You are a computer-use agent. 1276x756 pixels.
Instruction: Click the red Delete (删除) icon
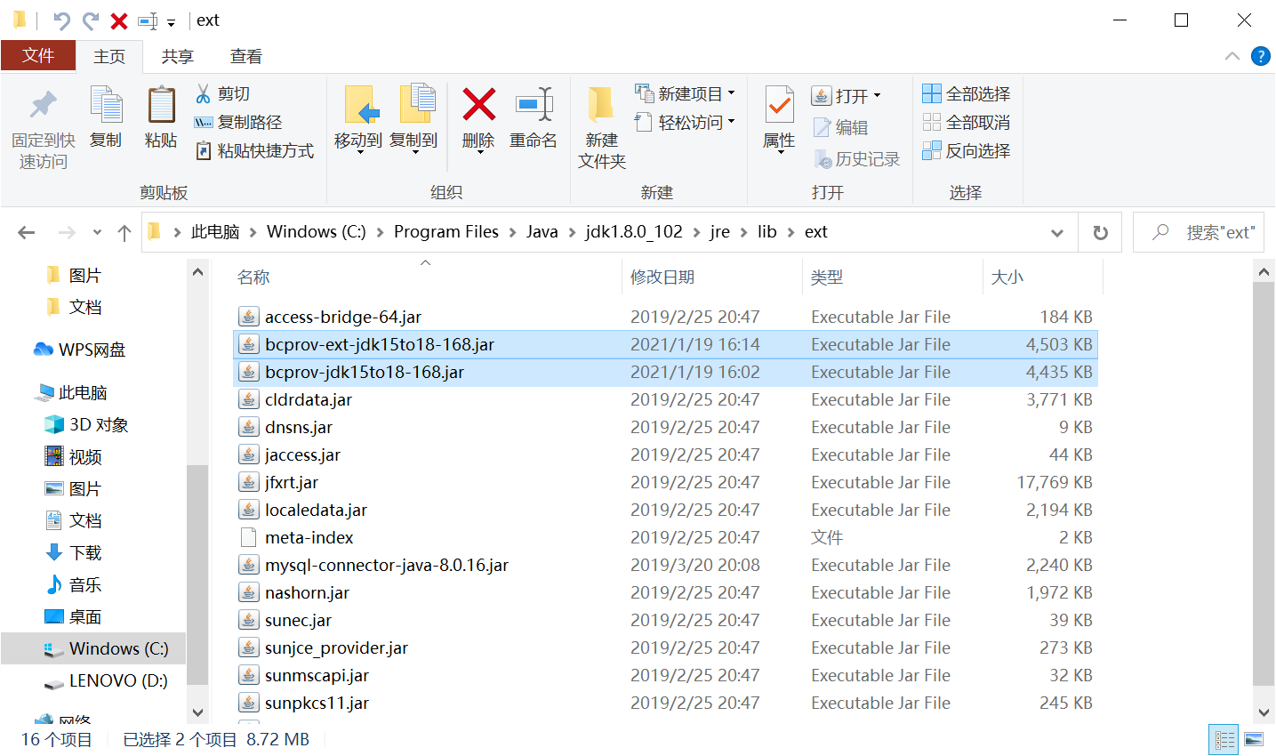point(478,105)
